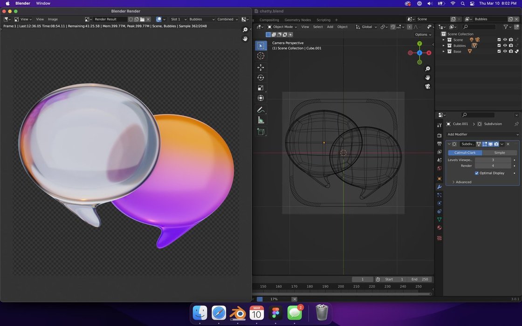
Task: Open the image folder icon beside Render Result
Action: pos(142,19)
